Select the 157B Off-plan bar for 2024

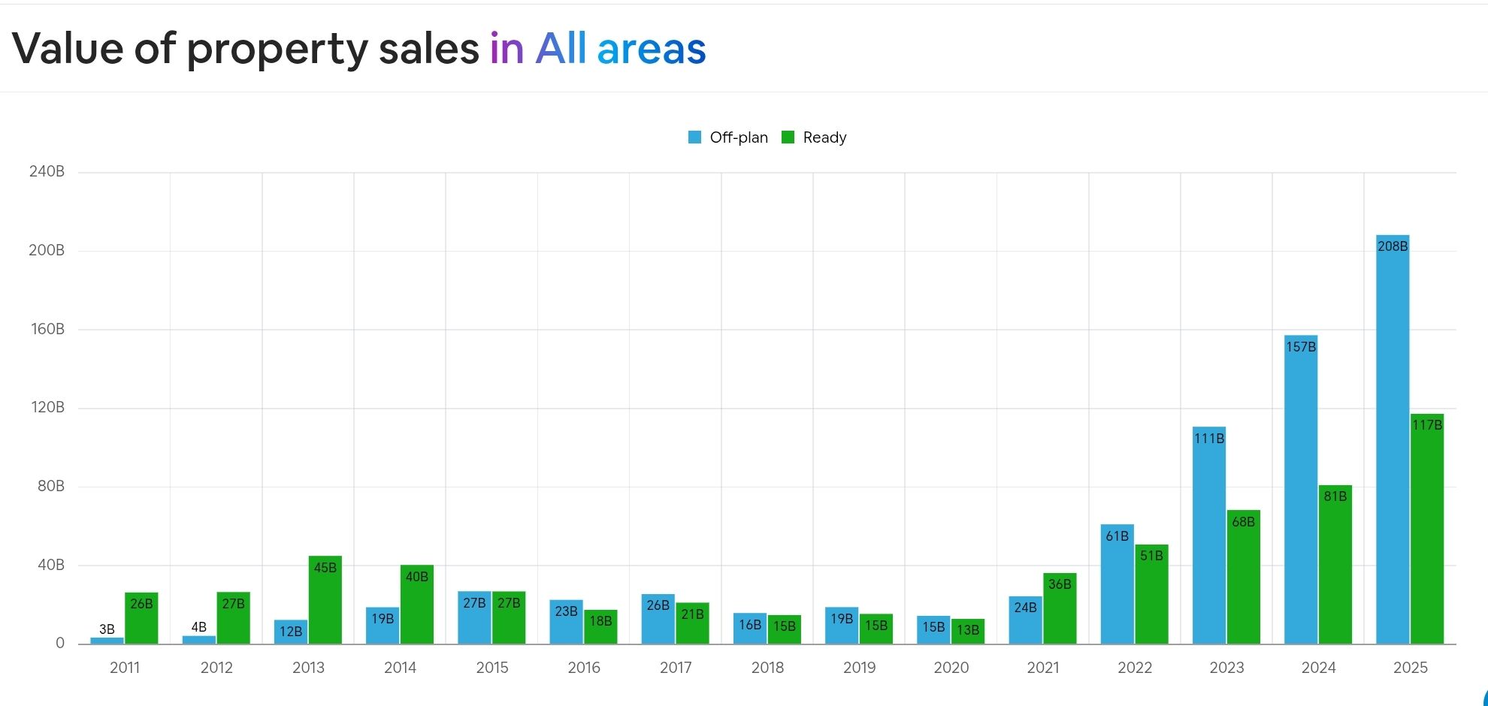(x=1301, y=488)
